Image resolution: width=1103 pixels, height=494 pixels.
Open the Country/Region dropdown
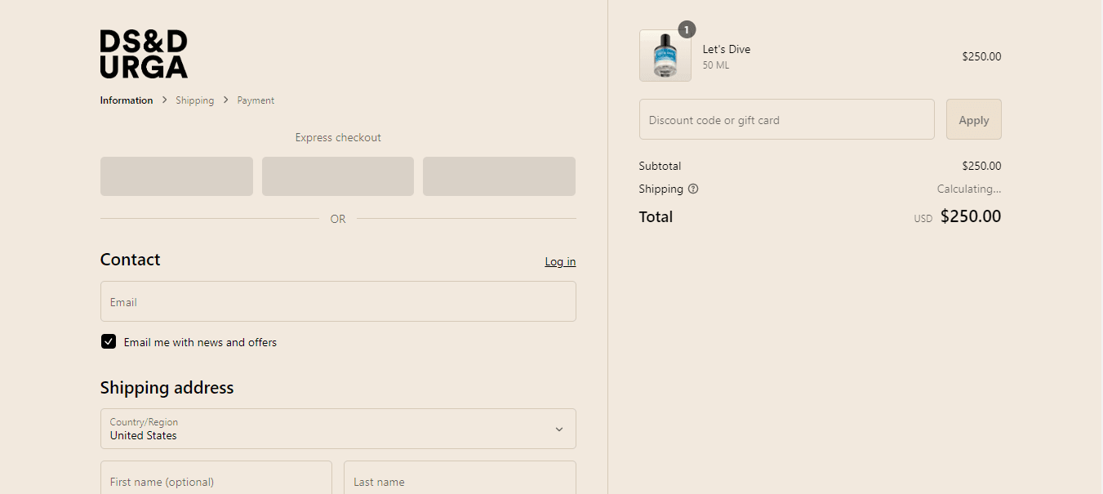tap(338, 429)
